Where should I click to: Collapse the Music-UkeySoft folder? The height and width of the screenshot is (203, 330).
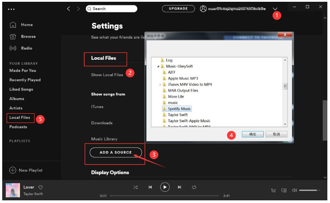click(x=158, y=66)
